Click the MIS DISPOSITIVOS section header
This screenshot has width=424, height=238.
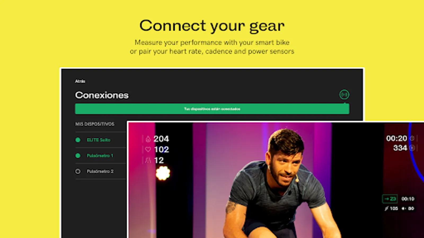point(95,124)
